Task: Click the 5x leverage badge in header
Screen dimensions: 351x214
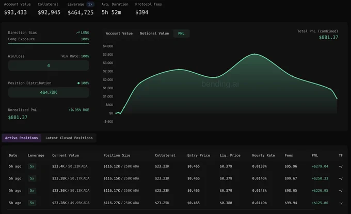Action: click(x=90, y=4)
